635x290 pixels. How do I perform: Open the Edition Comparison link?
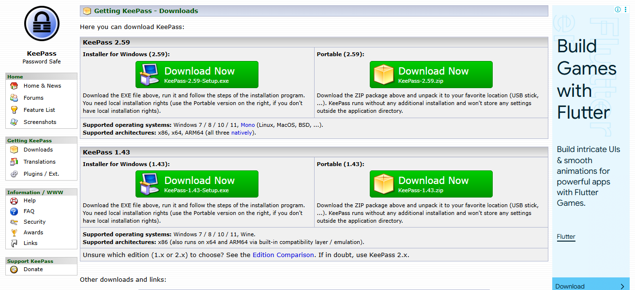pyautogui.click(x=283, y=255)
